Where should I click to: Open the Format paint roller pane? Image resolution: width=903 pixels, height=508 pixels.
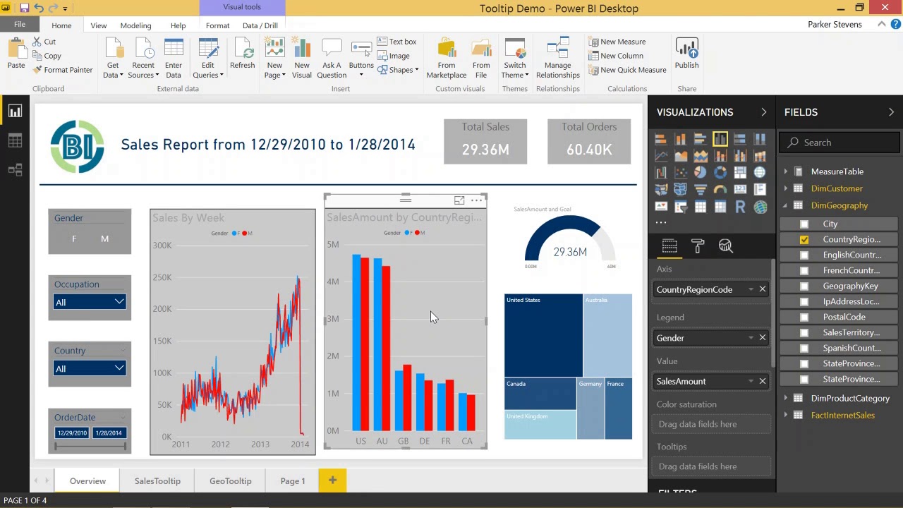tap(697, 246)
